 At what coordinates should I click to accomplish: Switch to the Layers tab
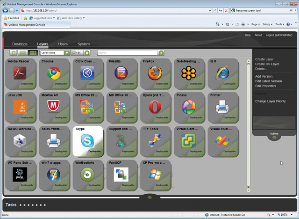[43, 44]
